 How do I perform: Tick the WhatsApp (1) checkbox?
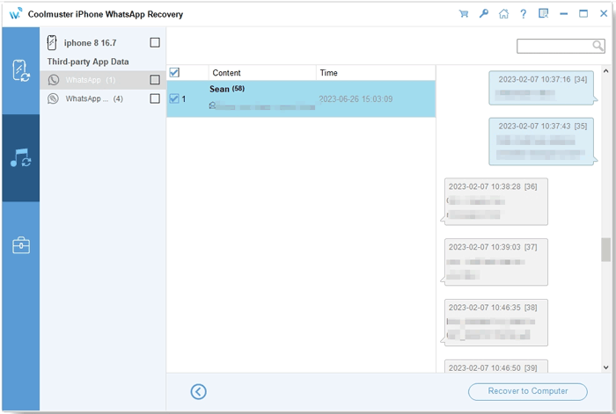(x=155, y=80)
